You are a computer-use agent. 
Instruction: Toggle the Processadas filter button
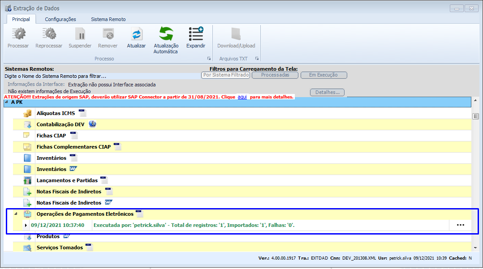pyautogui.click(x=274, y=75)
